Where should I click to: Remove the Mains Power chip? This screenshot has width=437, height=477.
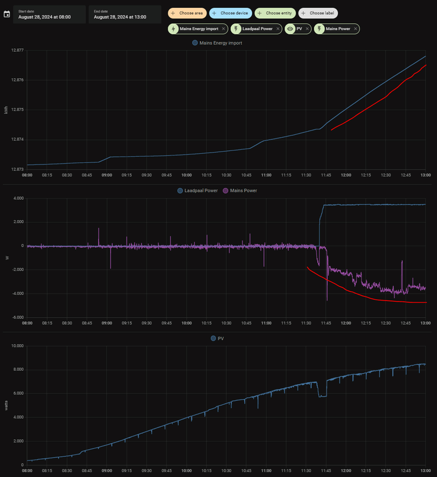pyautogui.click(x=355, y=29)
